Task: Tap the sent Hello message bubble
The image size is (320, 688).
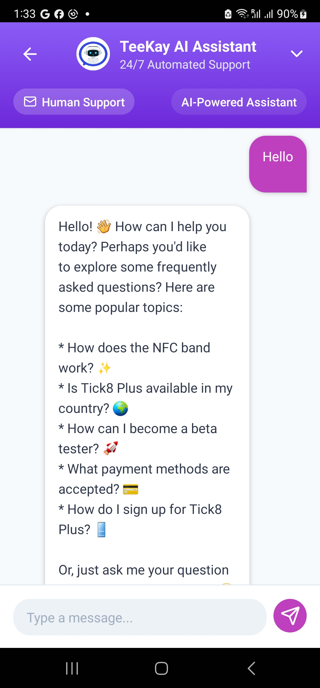Action: (278, 164)
